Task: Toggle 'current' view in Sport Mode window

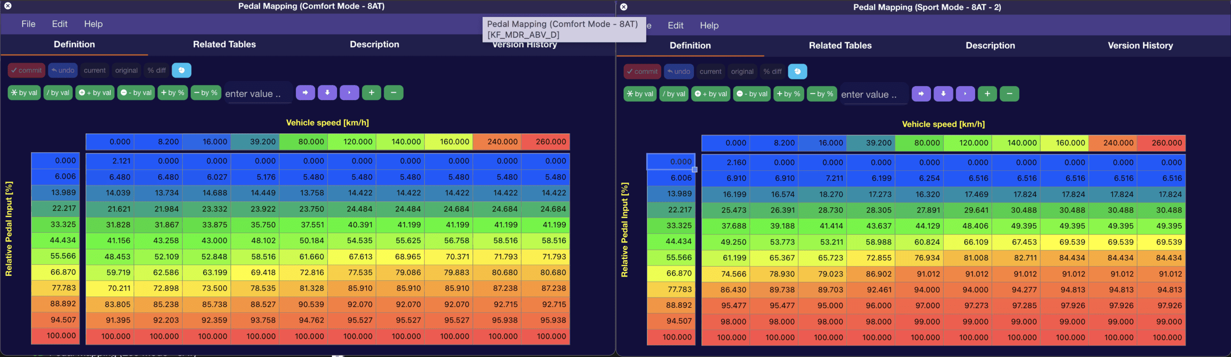Action: 710,71
